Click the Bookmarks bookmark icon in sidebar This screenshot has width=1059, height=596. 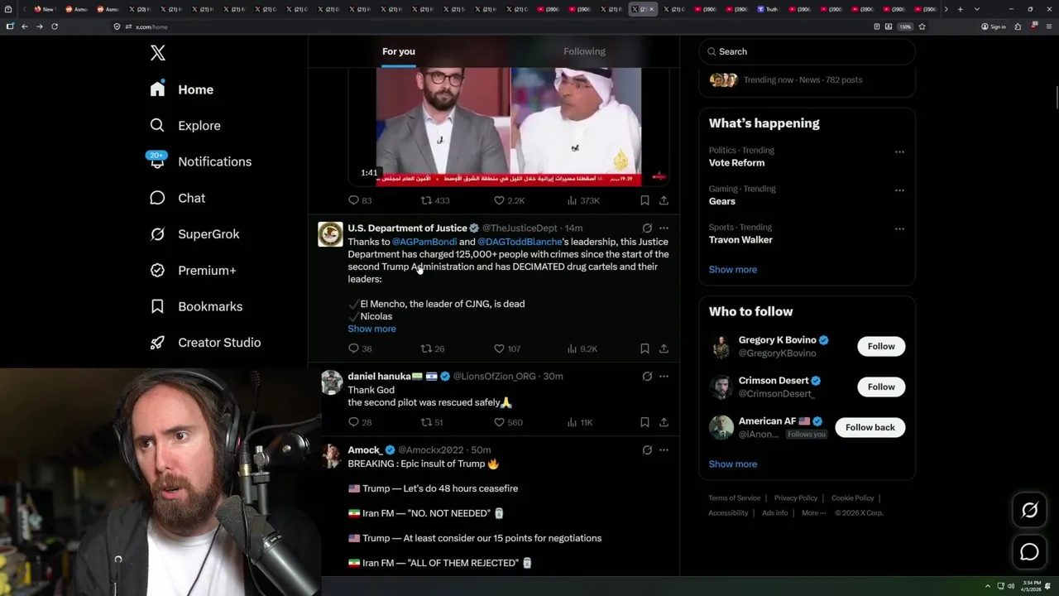(157, 306)
